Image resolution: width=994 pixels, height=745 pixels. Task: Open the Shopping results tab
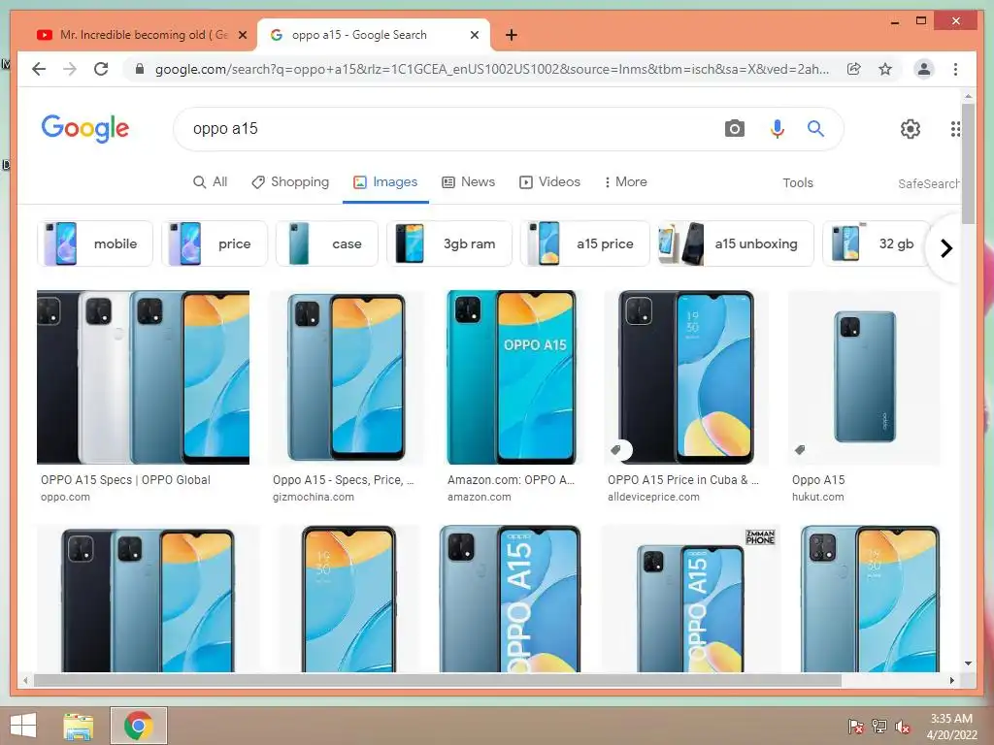tap(289, 181)
